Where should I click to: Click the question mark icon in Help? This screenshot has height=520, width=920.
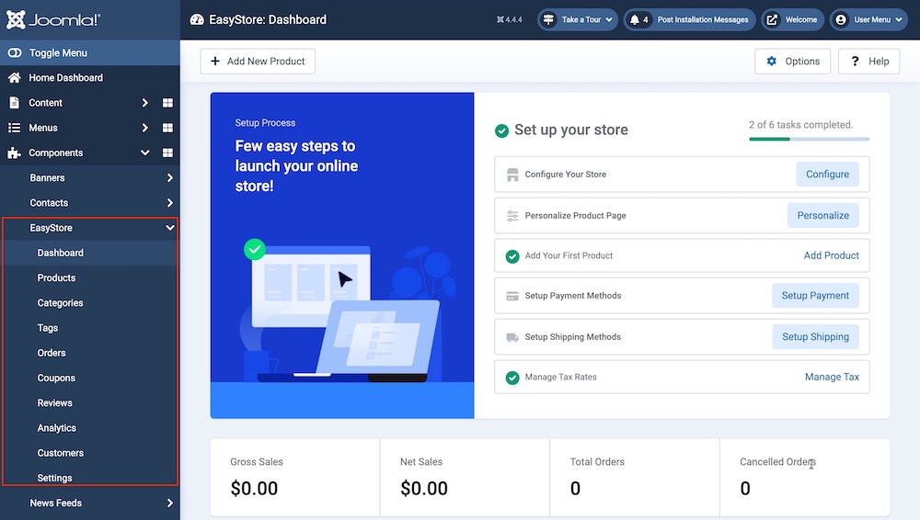tap(855, 62)
